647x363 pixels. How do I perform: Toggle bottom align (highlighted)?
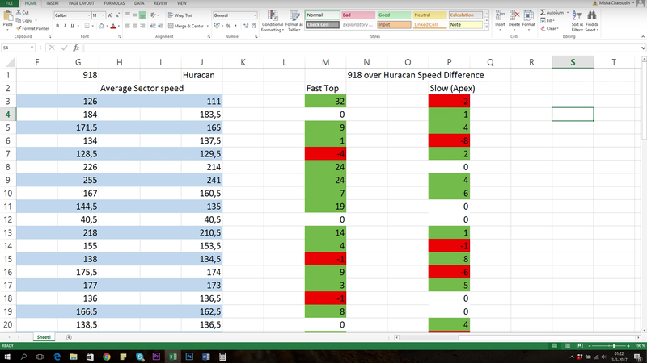143,15
